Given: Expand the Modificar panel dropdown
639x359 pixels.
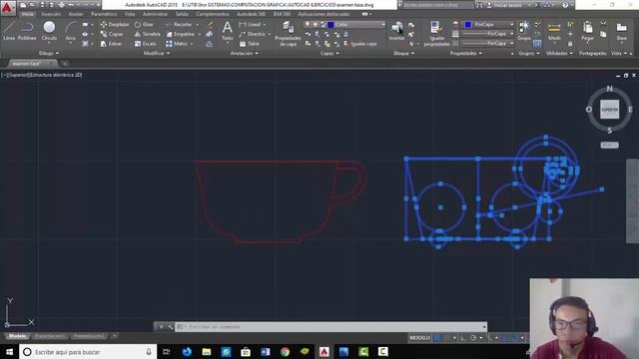Looking at the screenshot, I should click(x=157, y=53).
